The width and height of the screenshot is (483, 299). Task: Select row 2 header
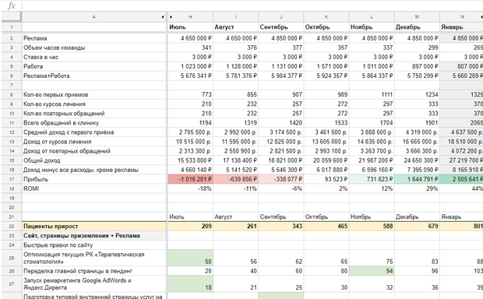pyautogui.click(x=12, y=38)
